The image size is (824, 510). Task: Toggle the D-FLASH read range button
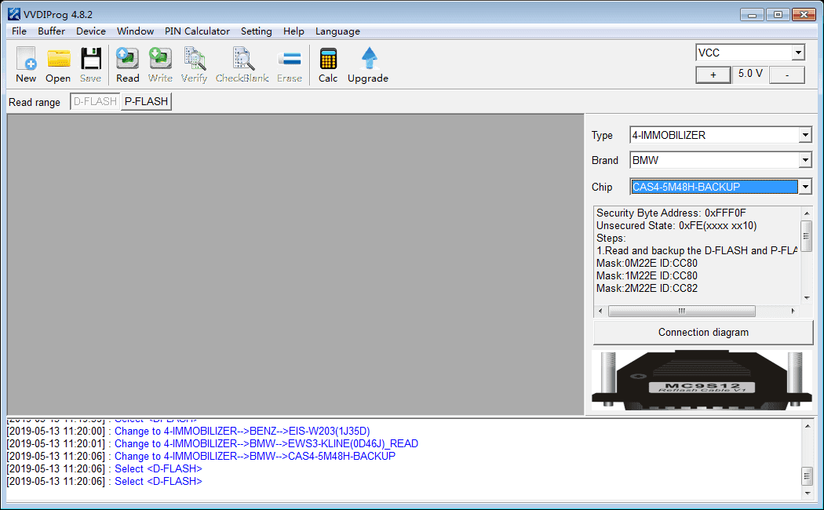click(x=95, y=101)
